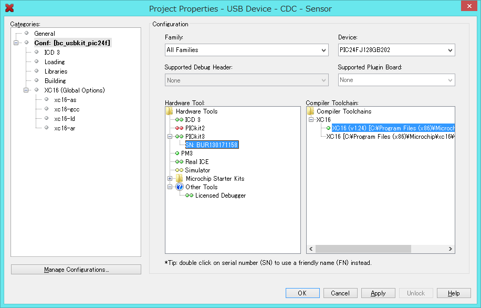Click the Microchip Starter Kits folder icon
The height and width of the screenshot is (308, 481).
[x=179, y=179]
